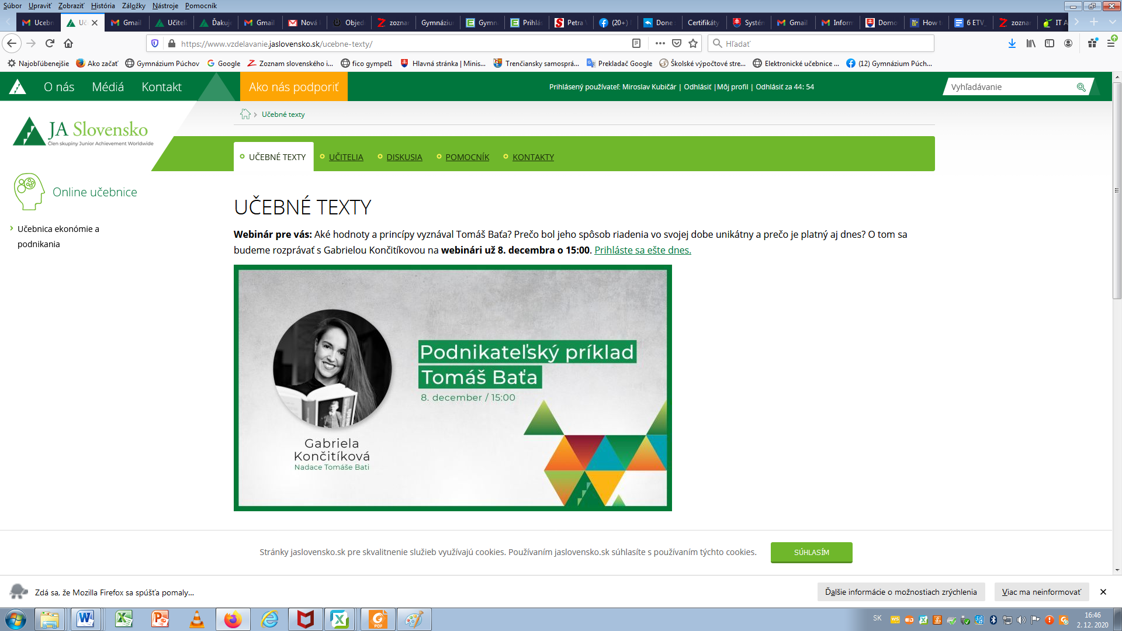Open the Zobraziť menu
This screenshot has height=631, width=1122.
pos(71,6)
